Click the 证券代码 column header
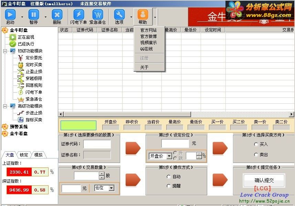The image size is (295, 206). [85, 30]
